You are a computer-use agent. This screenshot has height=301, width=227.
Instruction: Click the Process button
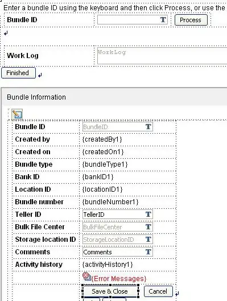coord(191,20)
